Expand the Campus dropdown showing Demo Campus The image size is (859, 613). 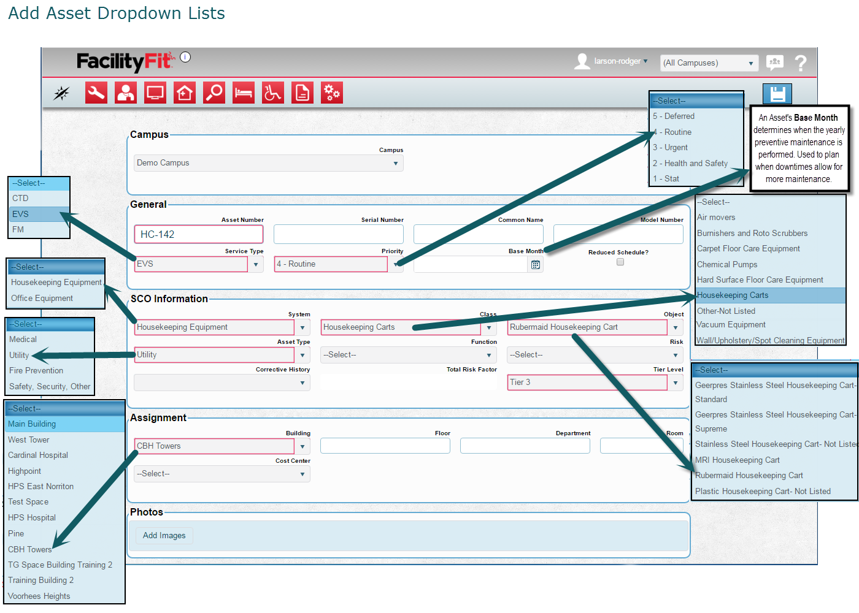click(x=268, y=163)
